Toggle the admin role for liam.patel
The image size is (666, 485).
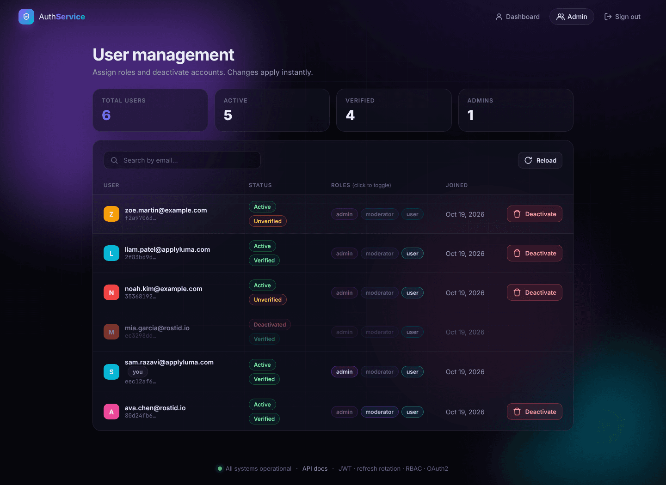tap(345, 254)
